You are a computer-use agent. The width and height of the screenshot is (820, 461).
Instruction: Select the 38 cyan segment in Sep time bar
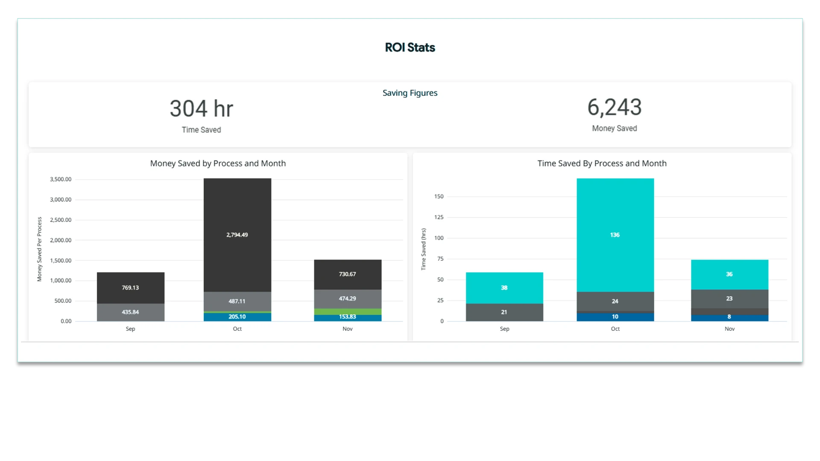tap(504, 288)
